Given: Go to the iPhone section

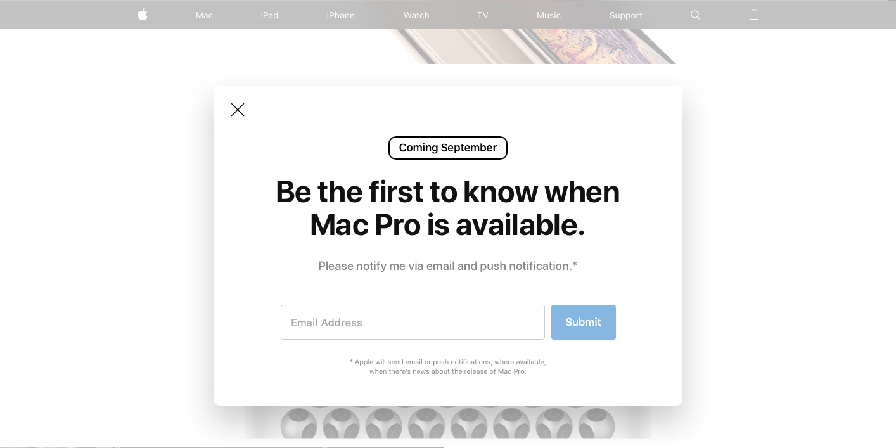Looking at the screenshot, I should click(340, 15).
